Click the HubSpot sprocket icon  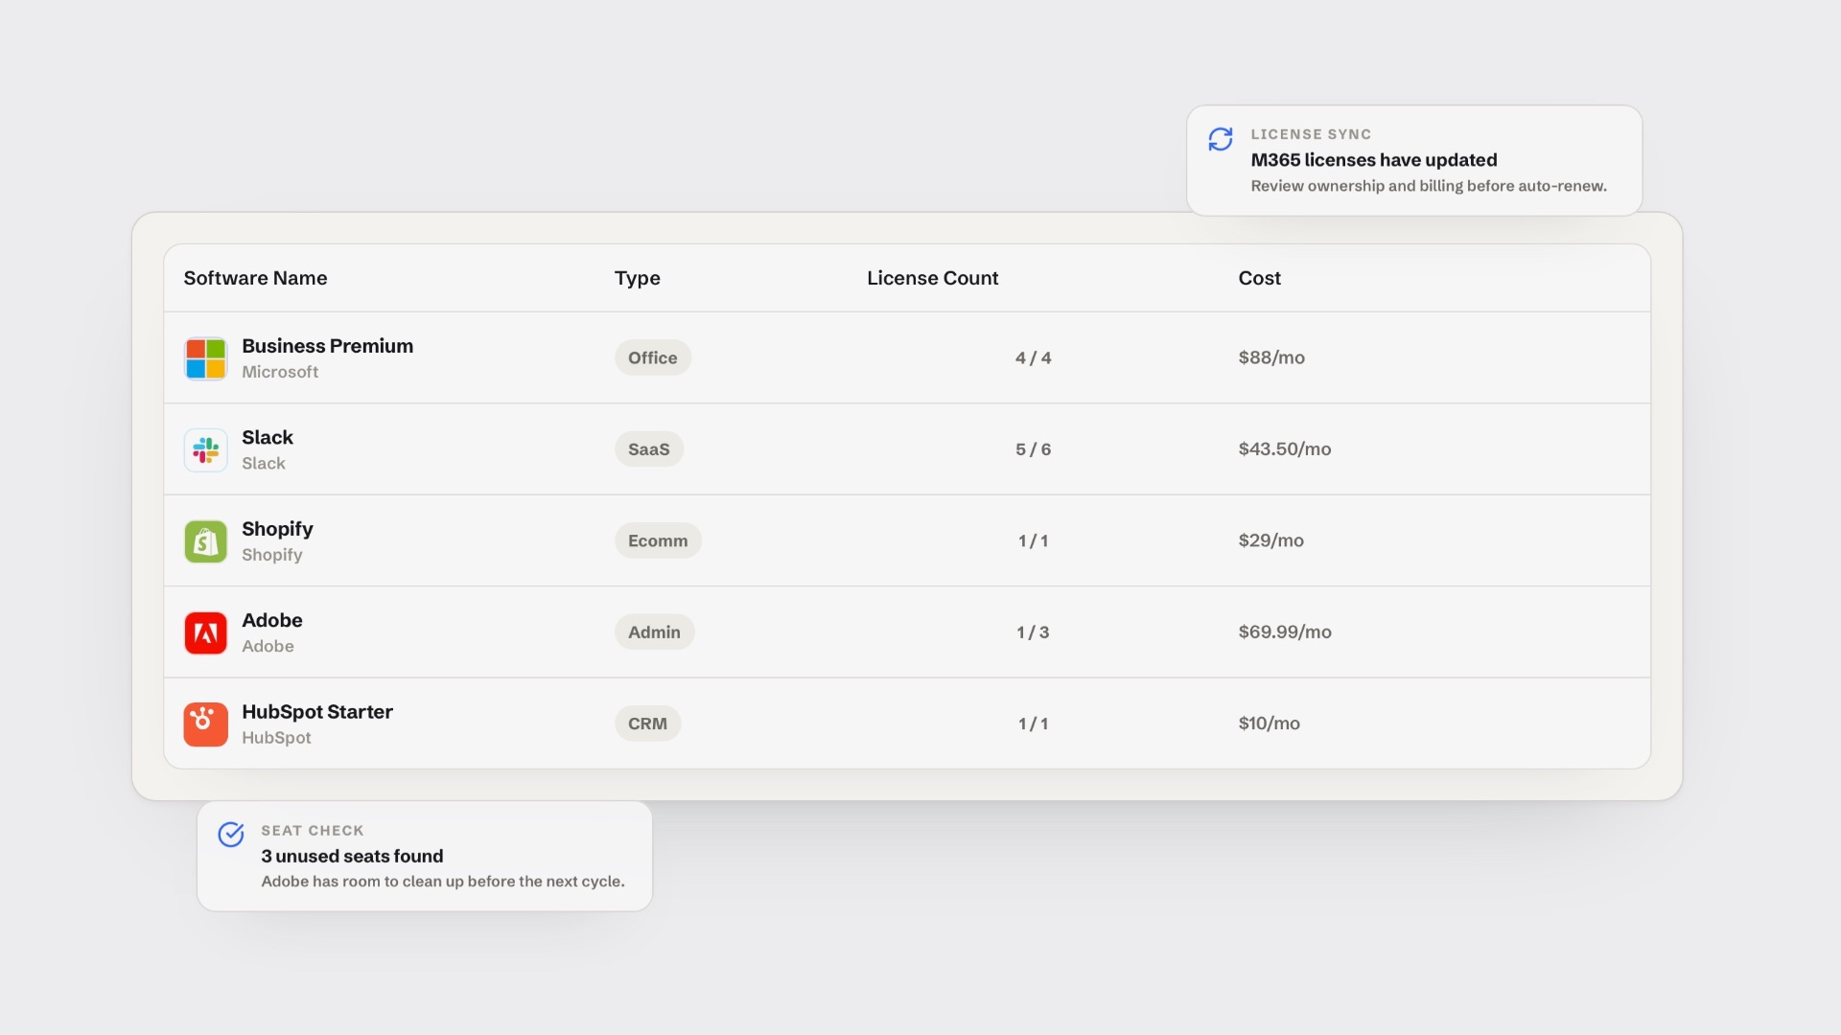(x=205, y=724)
